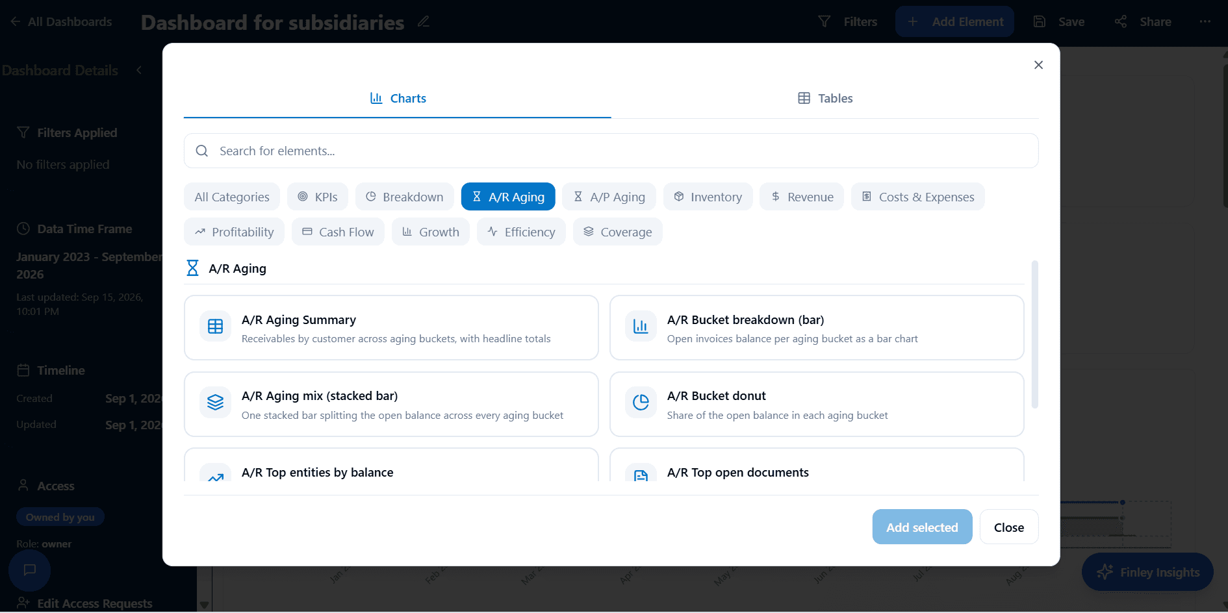This screenshot has width=1228, height=613.
Task: Click the share icon beside Share
Action: [x=1121, y=21]
